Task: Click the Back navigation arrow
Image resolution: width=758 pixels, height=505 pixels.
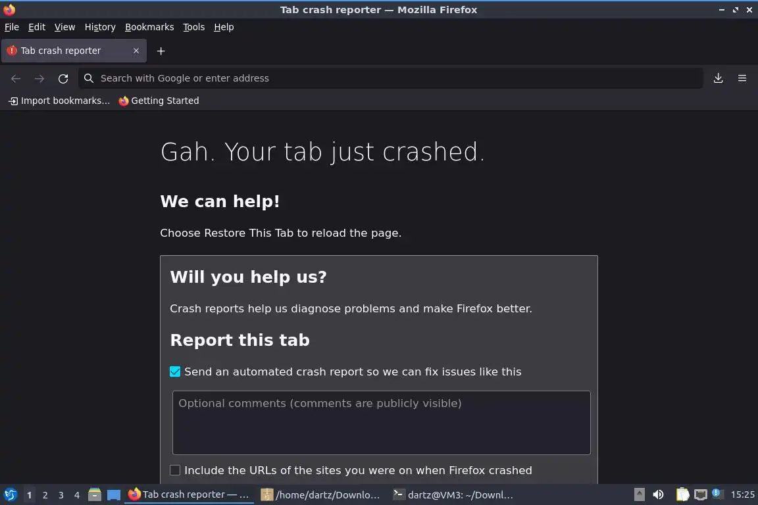Action: point(16,78)
